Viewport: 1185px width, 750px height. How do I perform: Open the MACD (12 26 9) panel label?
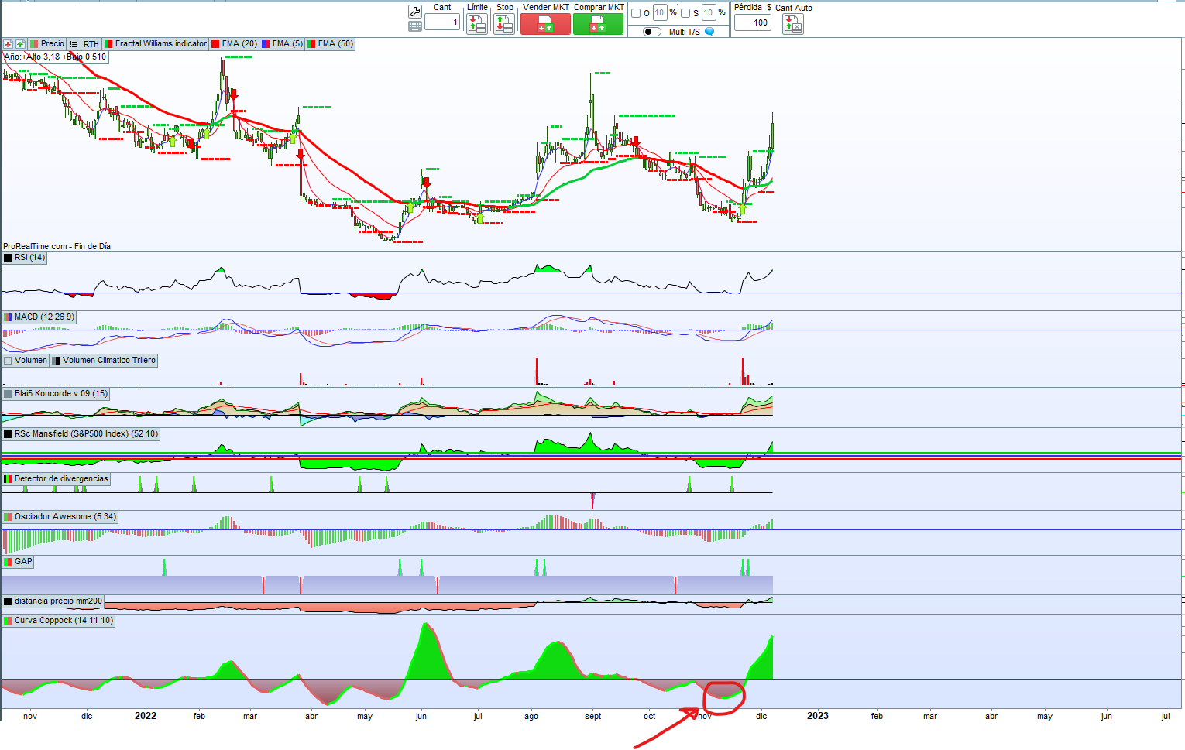pyautogui.click(x=44, y=317)
